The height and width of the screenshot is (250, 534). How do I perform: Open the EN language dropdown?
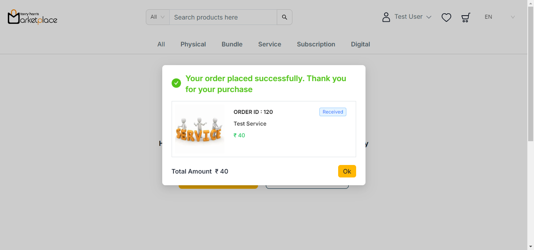click(x=500, y=17)
